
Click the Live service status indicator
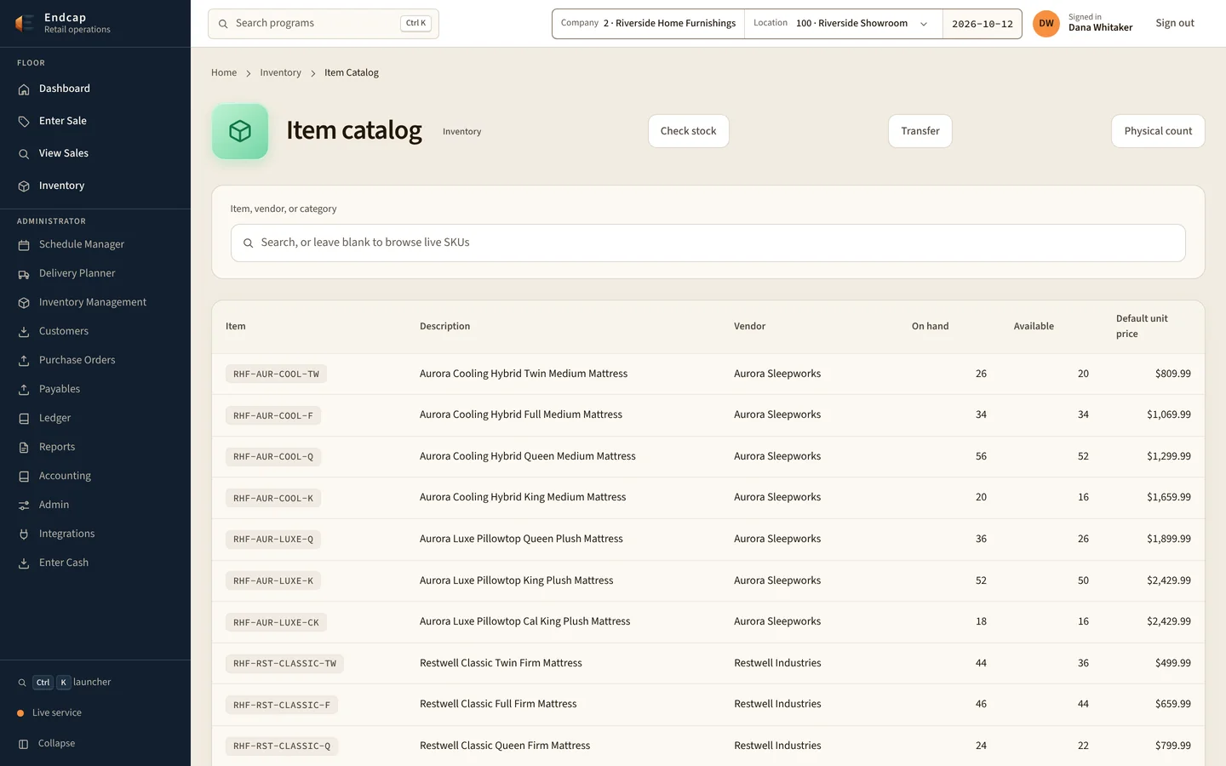(x=49, y=713)
